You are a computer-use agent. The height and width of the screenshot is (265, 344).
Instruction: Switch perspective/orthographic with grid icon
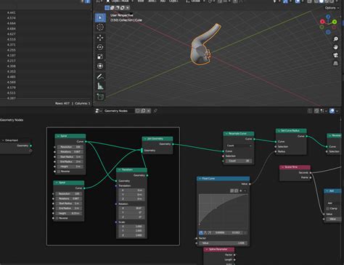[x=335, y=64]
